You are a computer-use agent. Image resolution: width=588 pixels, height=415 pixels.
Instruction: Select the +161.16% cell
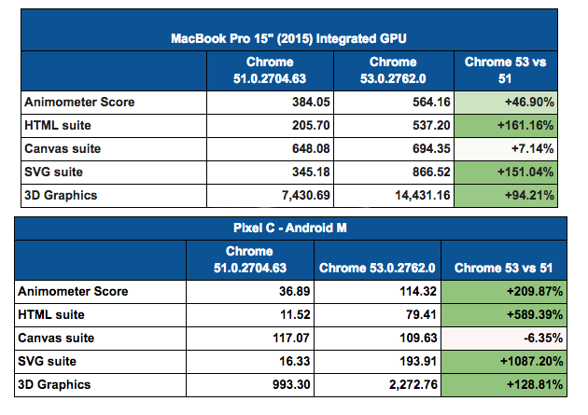click(x=506, y=126)
